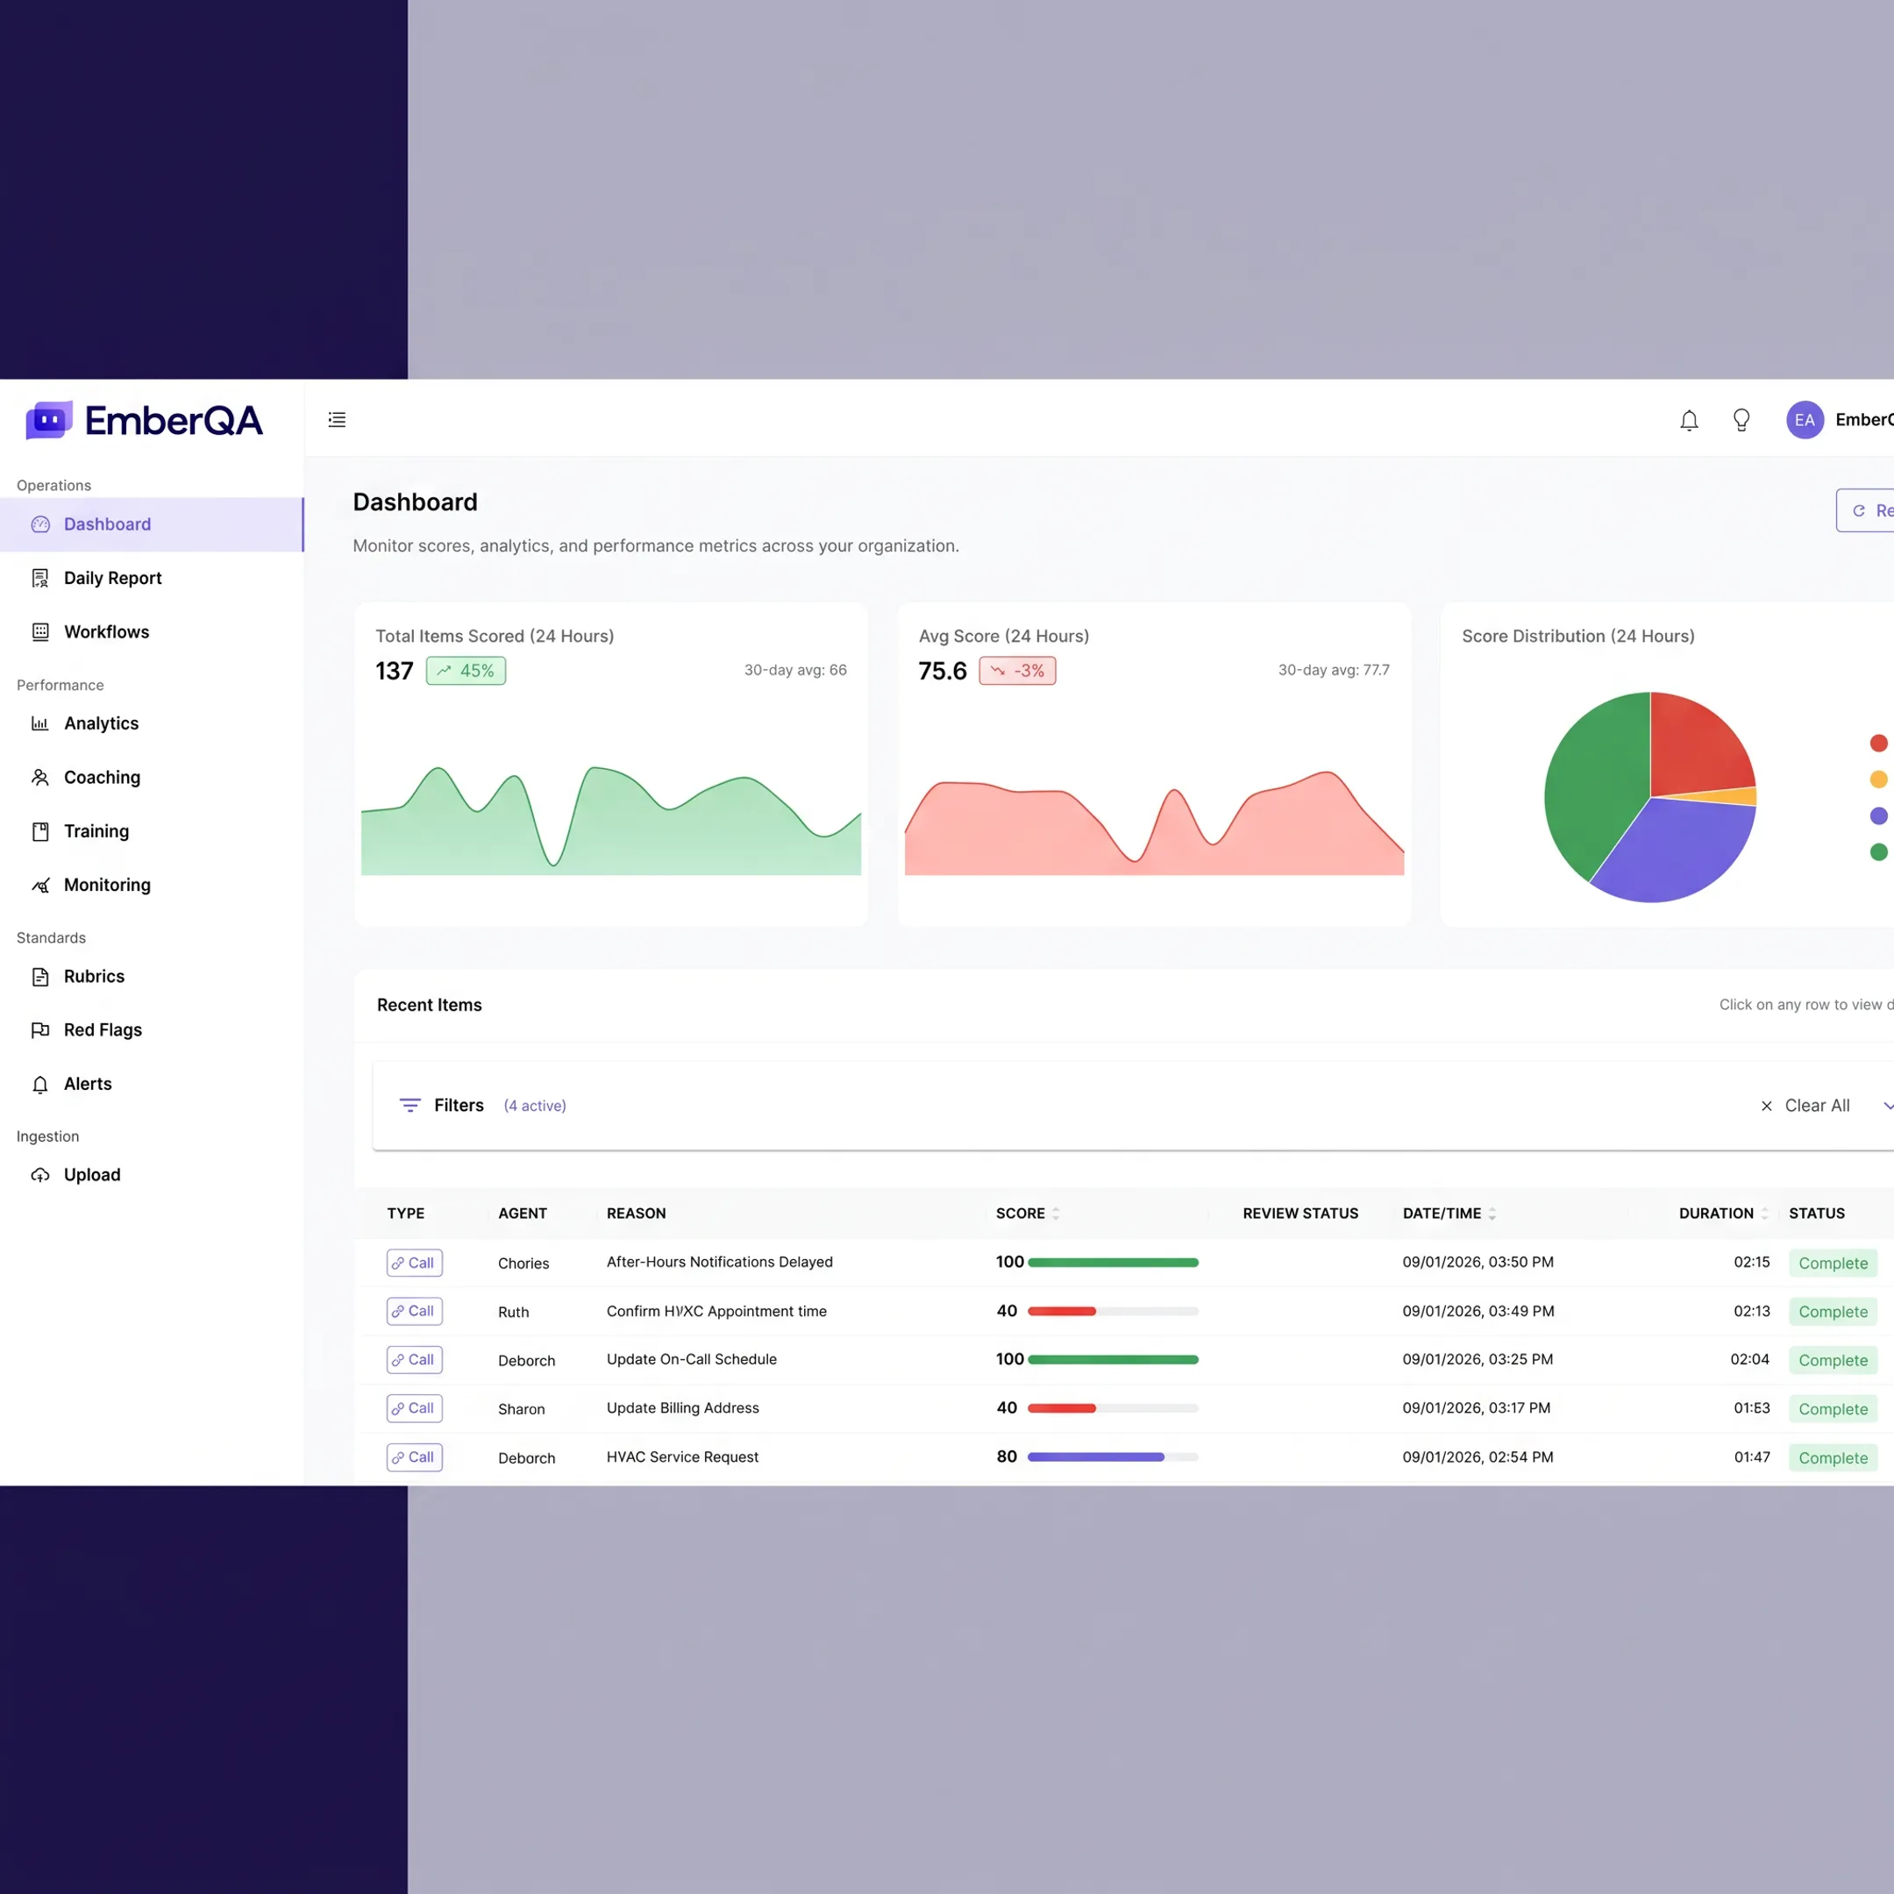Click the Rubrics document icon
Screen dimensions: 1894x1894
pos(40,977)
